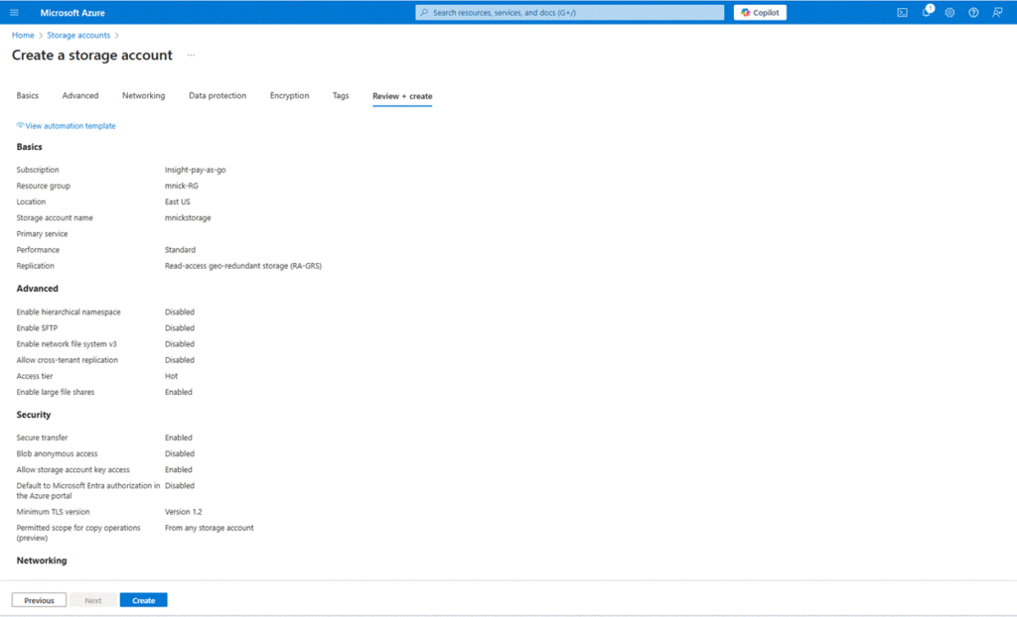Open the Tags tab
The width and height of the screenshot is (1017, 617).
click(341, 96)
